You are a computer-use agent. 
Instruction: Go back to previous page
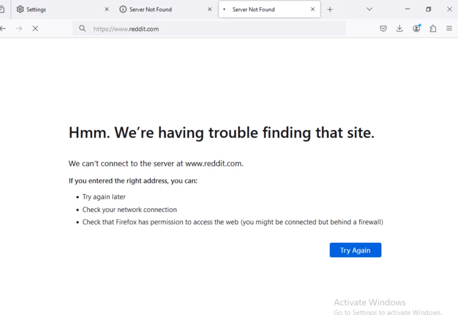[3, 29]
